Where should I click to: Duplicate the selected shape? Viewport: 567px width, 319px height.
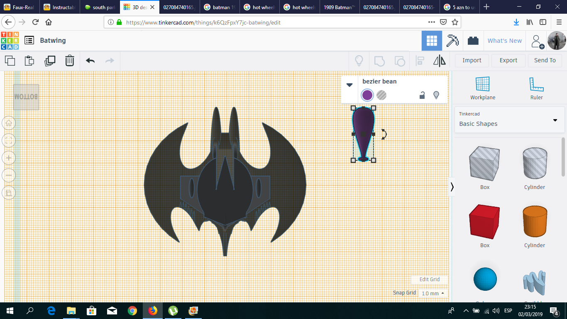[x=50, y=61]
